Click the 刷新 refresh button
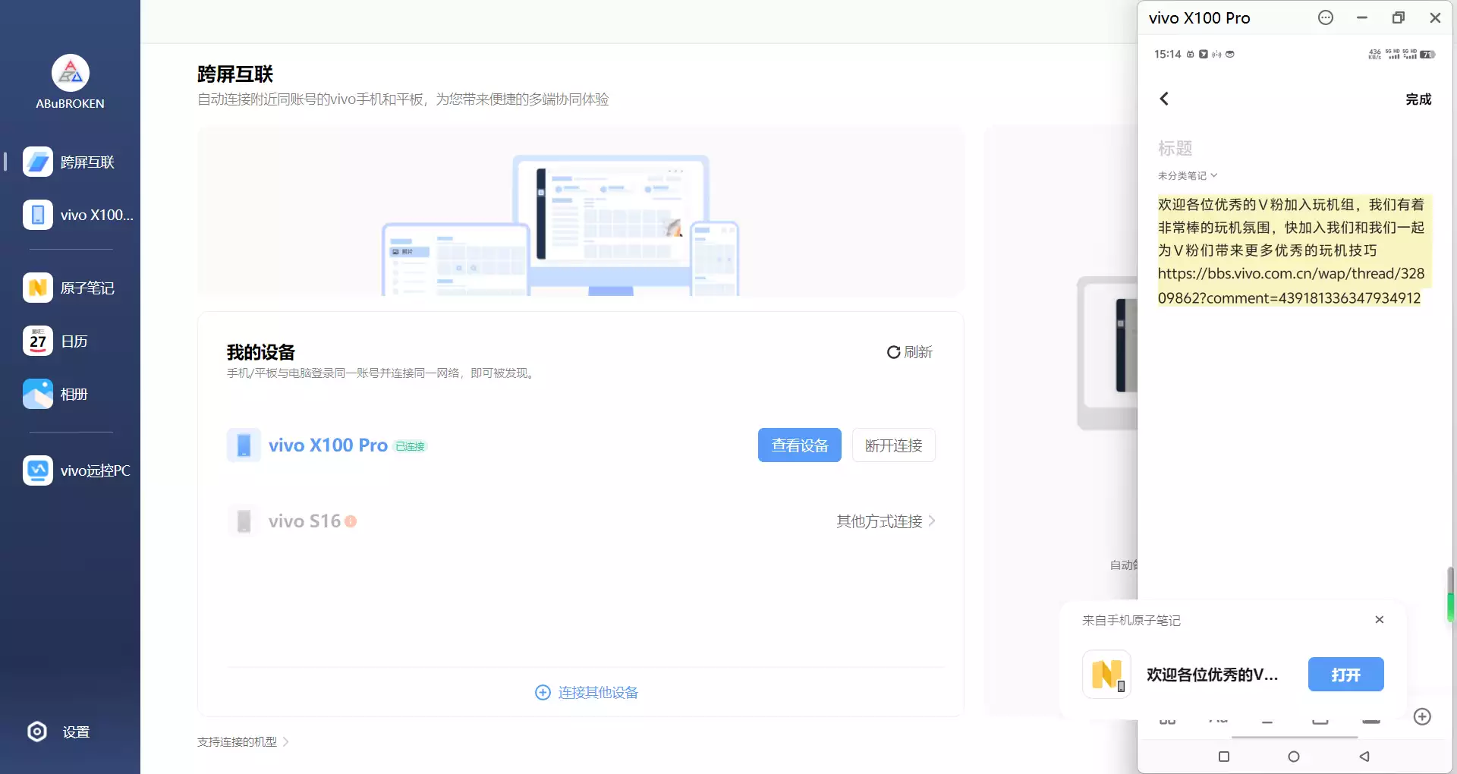1457x774 pixels. 909,352
